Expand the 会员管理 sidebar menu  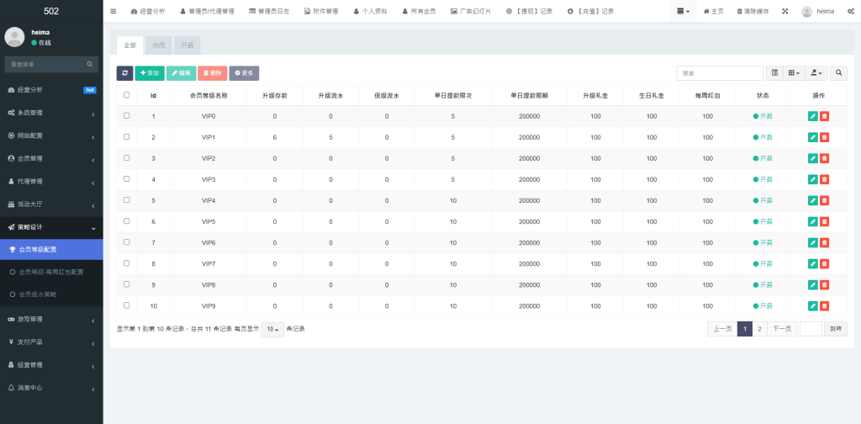[51, 158]
